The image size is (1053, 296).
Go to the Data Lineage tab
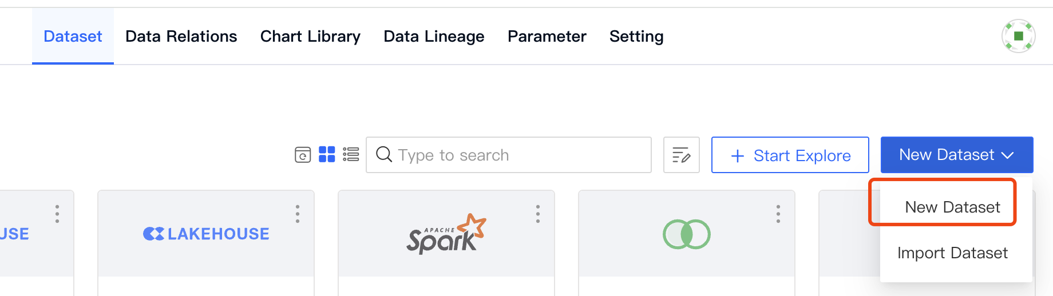(434, 37)
